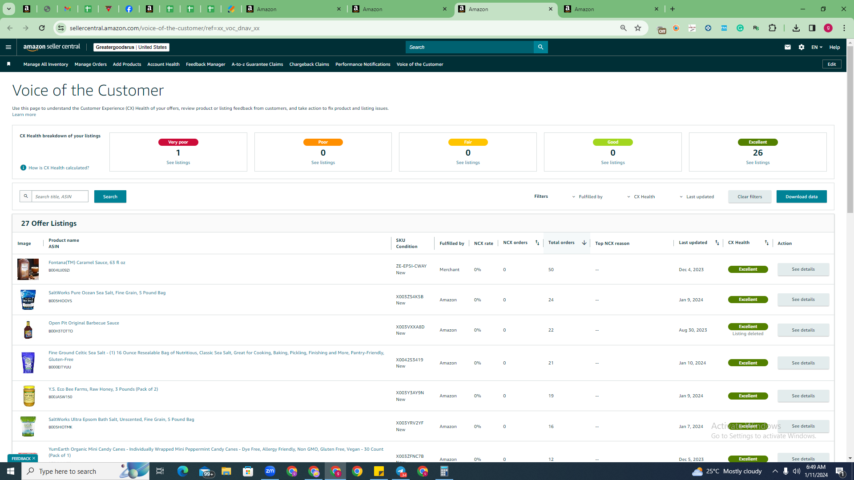Open the Fulfilled by filter dropdown
Image resolution: width=854 pixels, height=480 pixels.
pos(587,196)
